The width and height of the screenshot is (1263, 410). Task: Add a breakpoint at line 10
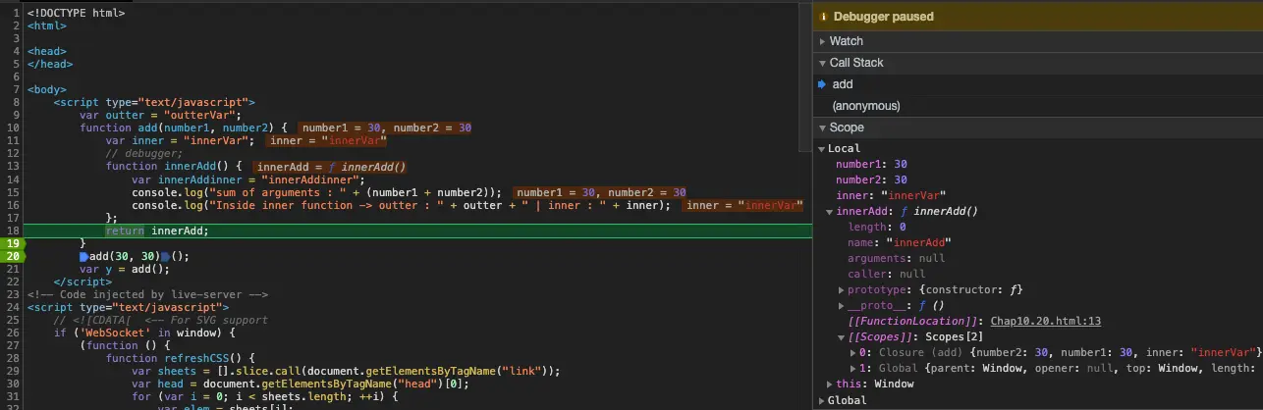click(11, 128)
